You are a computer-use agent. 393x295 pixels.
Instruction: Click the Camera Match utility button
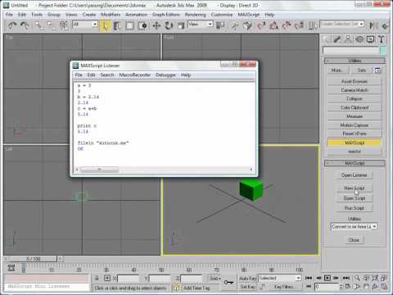(355, 90)
